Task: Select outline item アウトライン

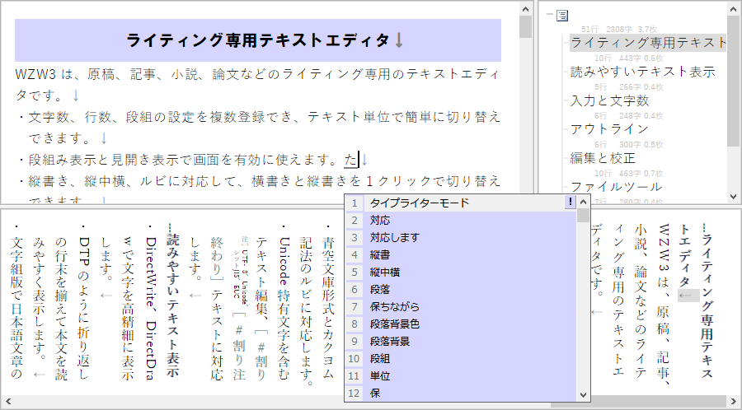Action: pos(609,129)
